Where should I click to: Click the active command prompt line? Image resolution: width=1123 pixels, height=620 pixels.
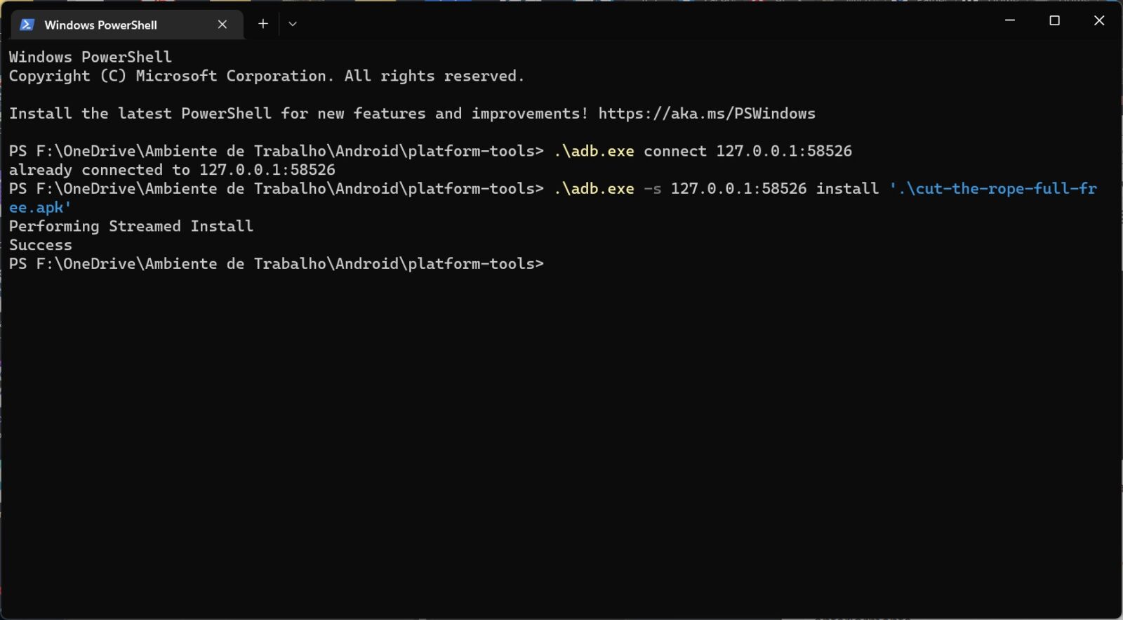point(277,263)
